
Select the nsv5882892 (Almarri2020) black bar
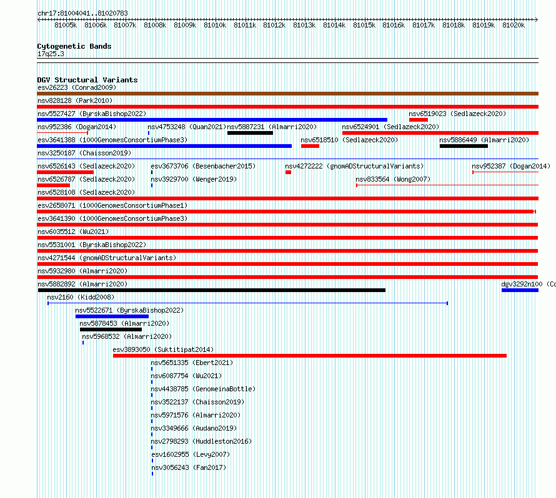coord(212,290)
